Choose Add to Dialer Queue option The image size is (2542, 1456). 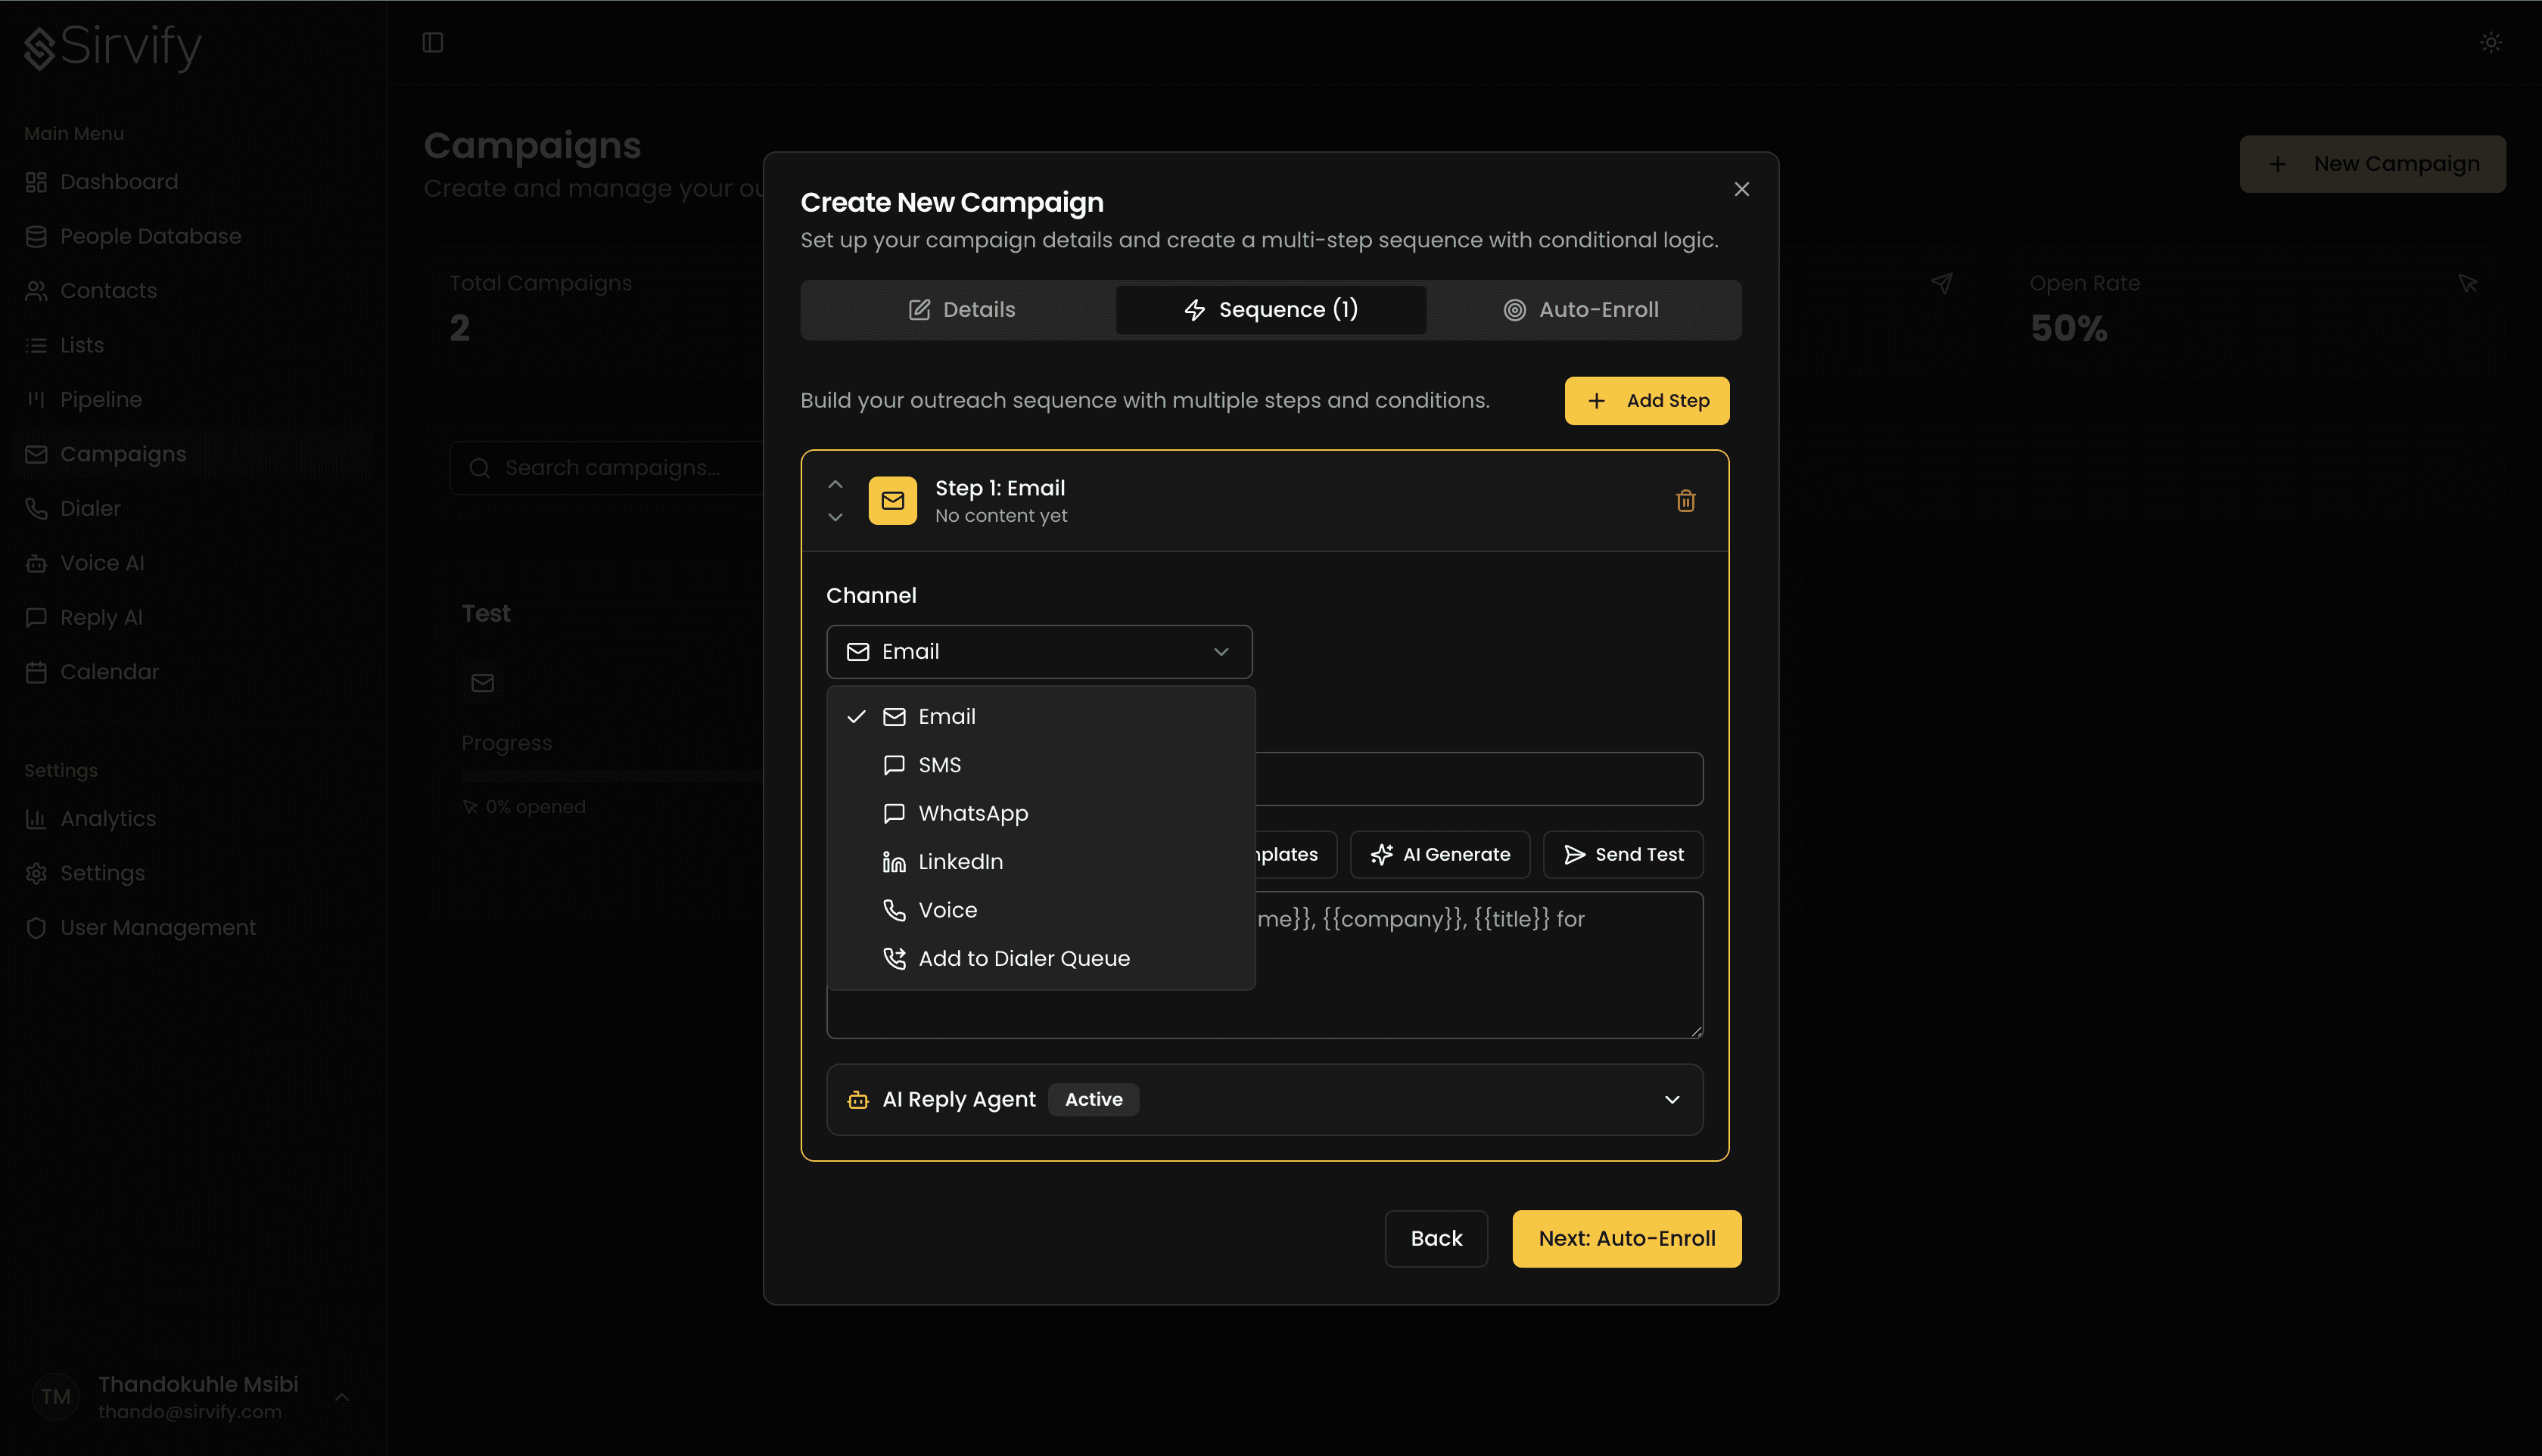(1023, 958)
